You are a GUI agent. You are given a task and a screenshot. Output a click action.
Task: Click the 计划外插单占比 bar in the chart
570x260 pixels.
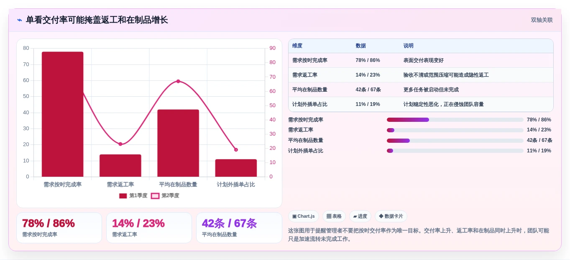click(x=236, y=168)
